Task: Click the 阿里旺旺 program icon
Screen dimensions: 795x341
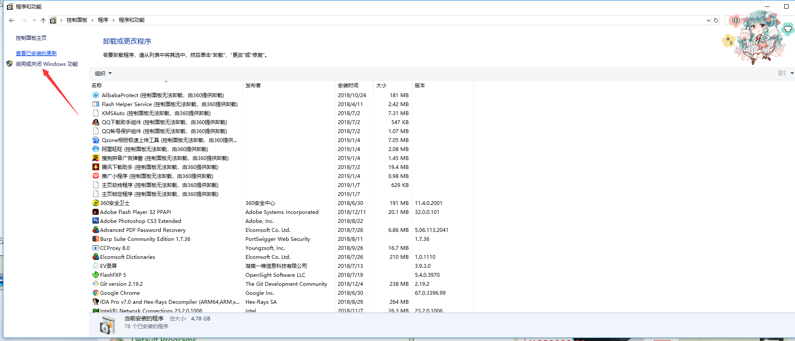Action: pyautogui.click(x=96, y=149)
